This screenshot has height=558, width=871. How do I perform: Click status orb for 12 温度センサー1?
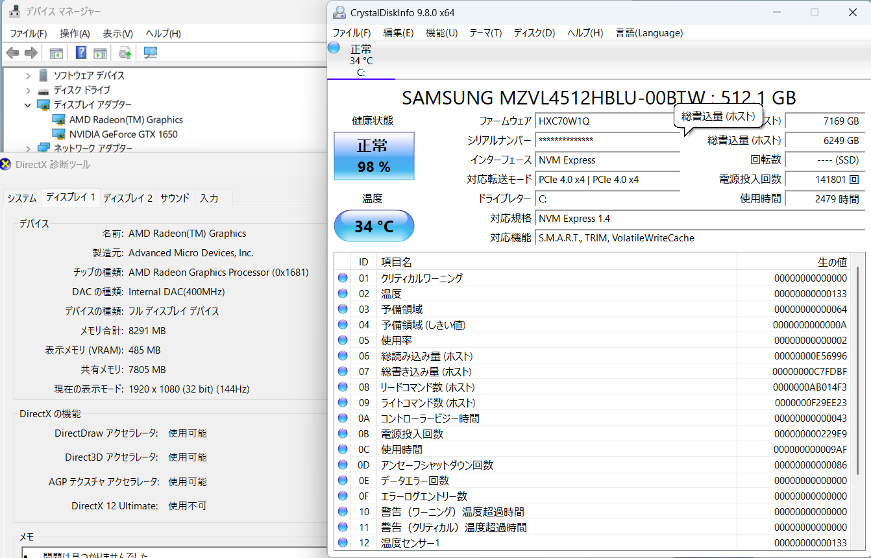(x=343, y=543)
